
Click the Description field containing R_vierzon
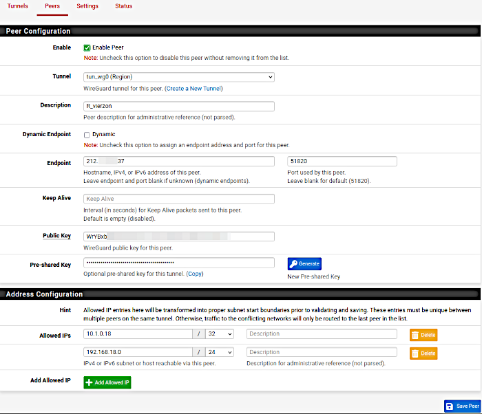[x=178, y=106]
